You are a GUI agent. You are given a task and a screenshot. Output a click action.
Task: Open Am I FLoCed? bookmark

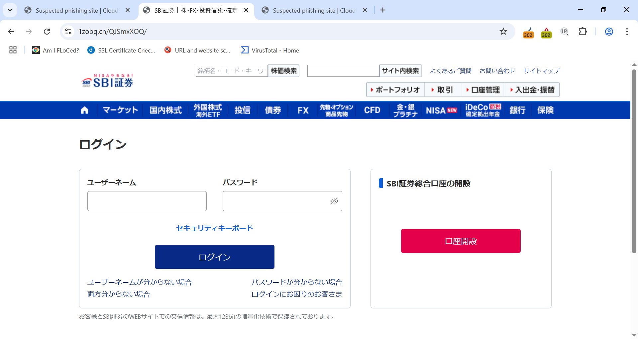click(x=55, y=50)
